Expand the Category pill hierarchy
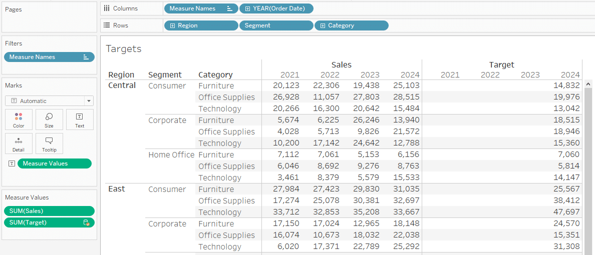Viewport: 595px width, 255px height. pyautogui.click(x=323, y=25)
